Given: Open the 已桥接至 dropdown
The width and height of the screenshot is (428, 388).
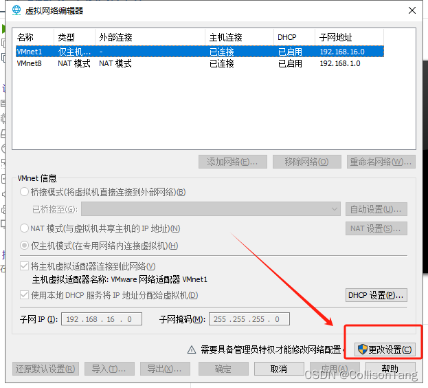Looking at the screenshot, I should [211, 209].
